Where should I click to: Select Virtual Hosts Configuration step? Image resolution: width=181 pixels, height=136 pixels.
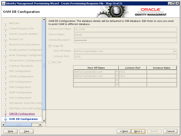(25, 61)
